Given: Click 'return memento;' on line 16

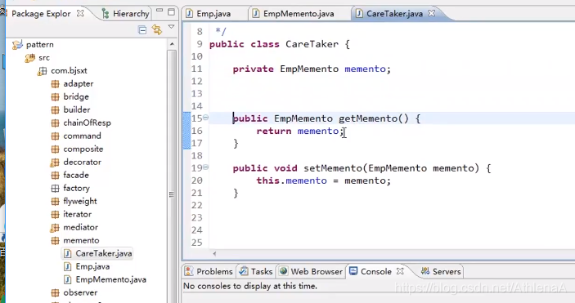Looking at the screenshot, I should coord(300,131).
